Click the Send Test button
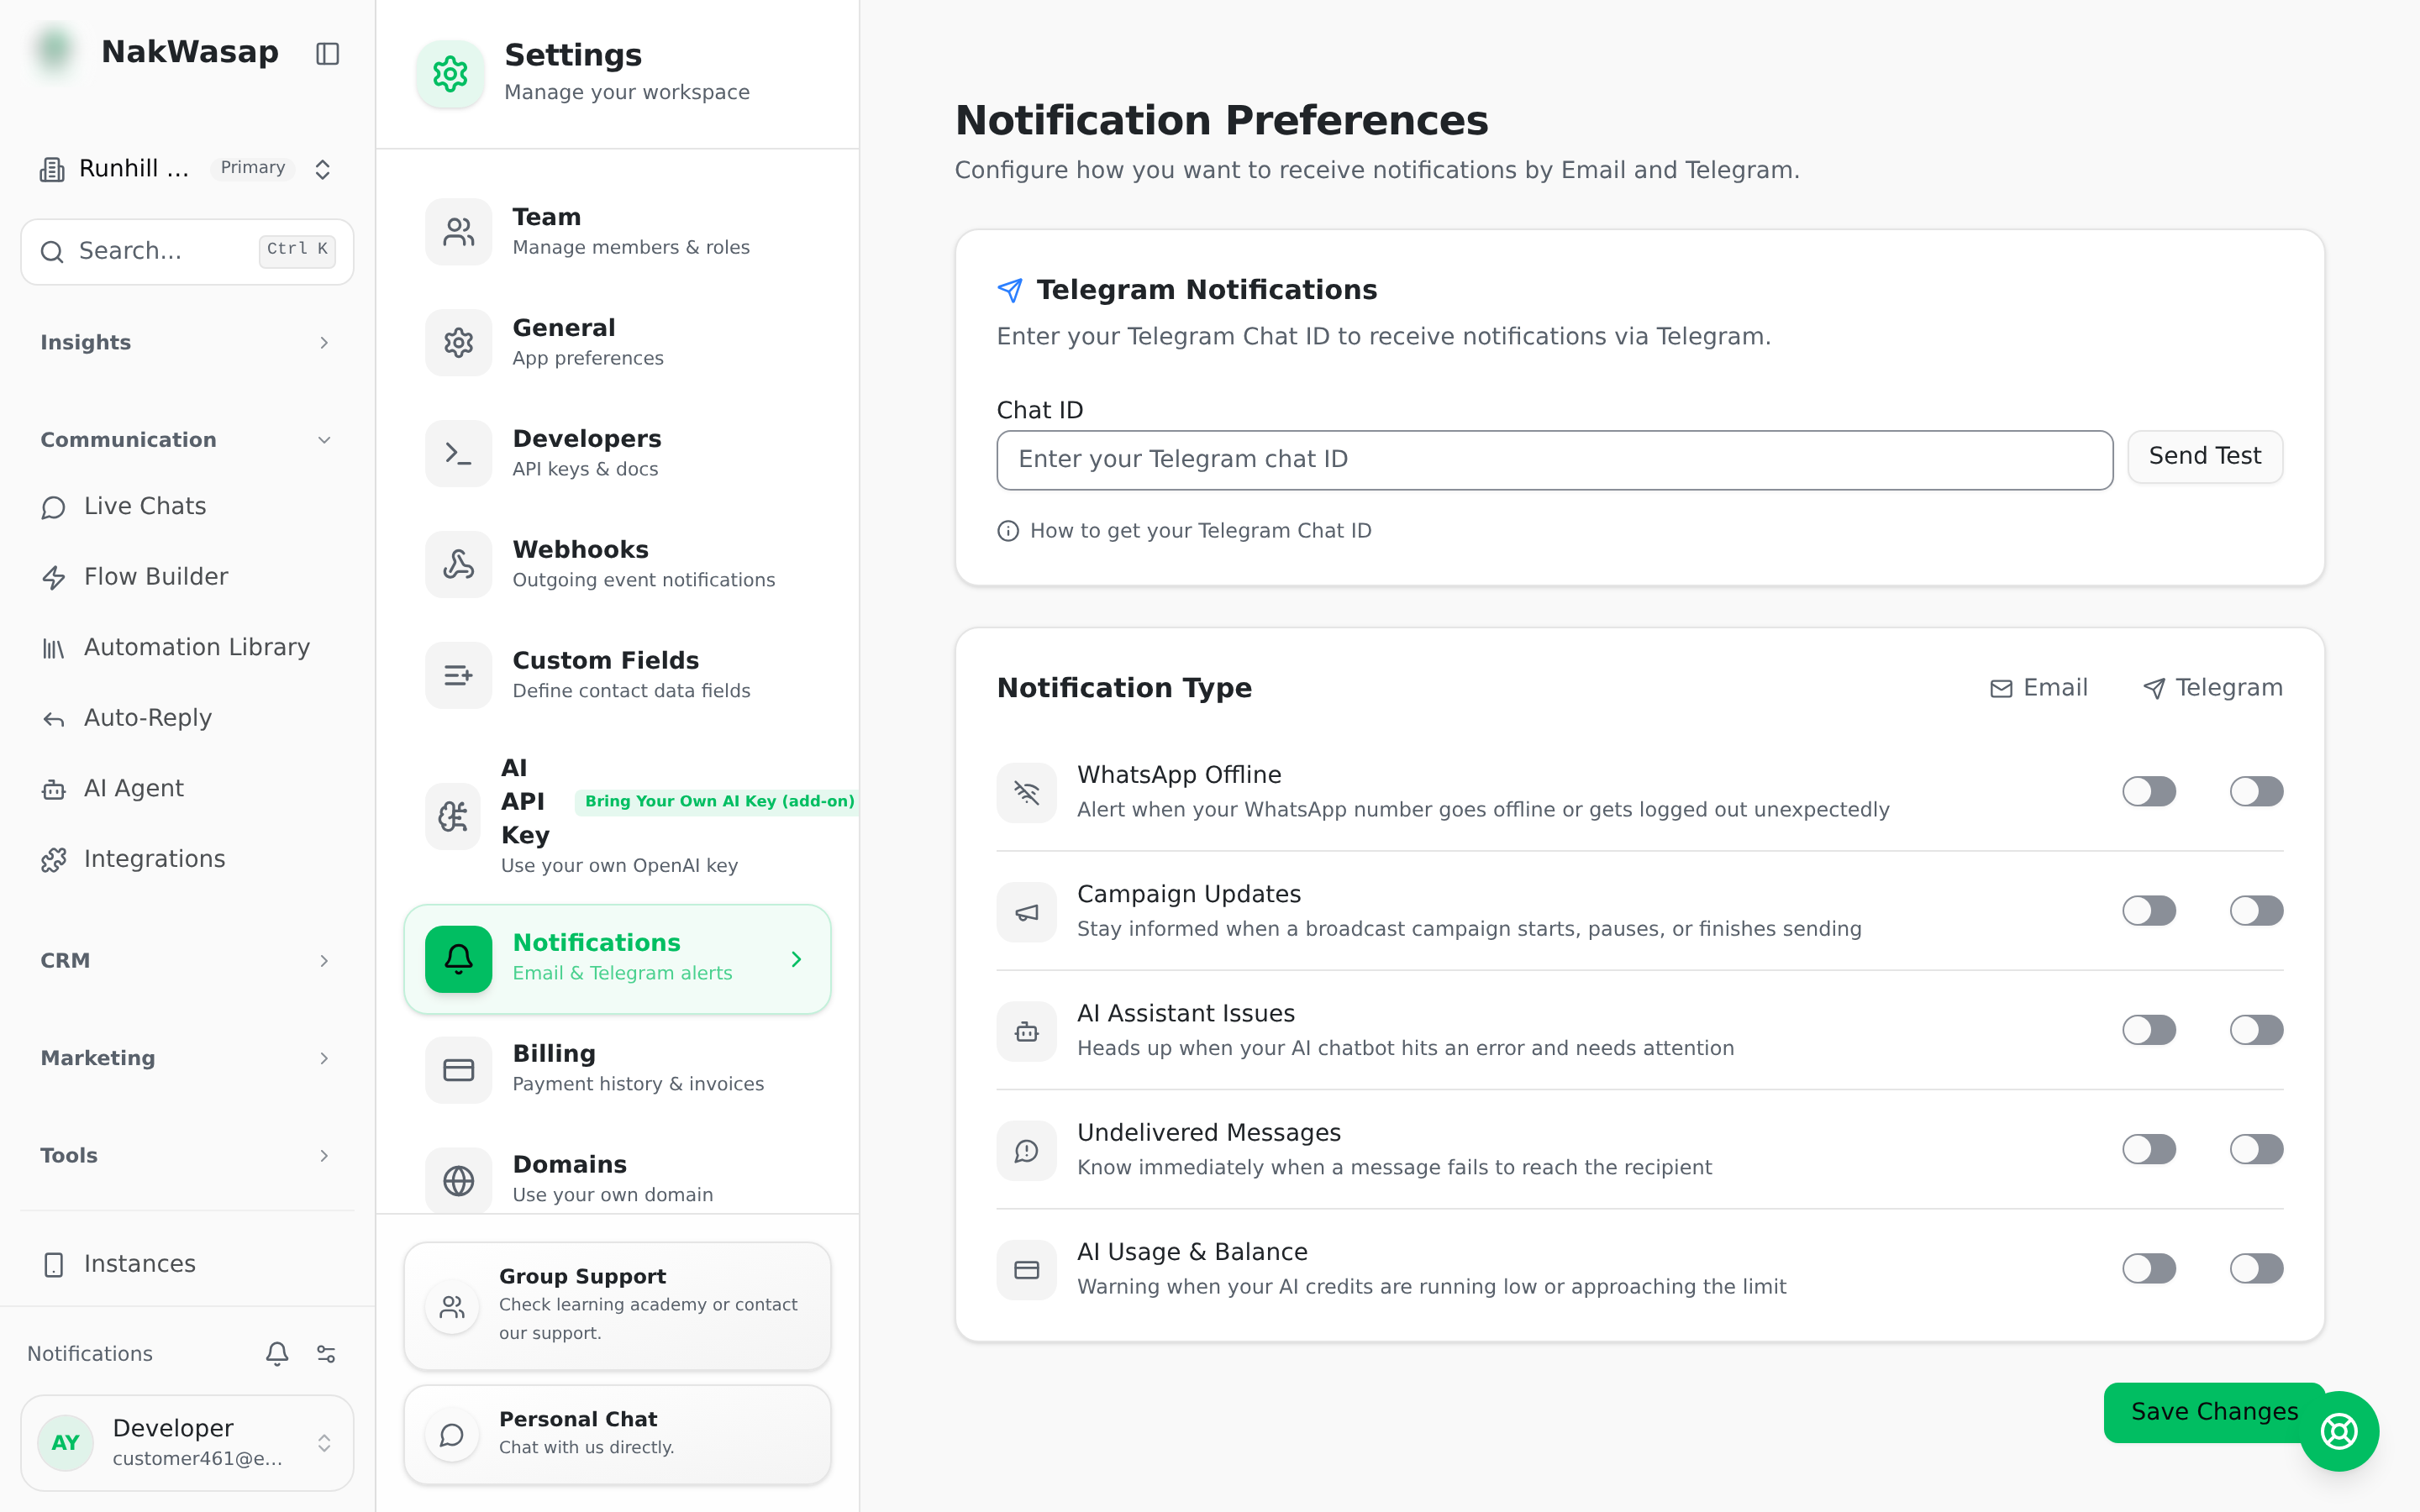Viewport: 2420px width, 1512px height. [2205, 456]
